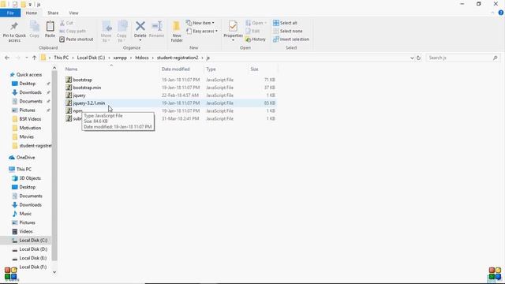This screenshot has height=284, width=505.
Task: Click navigation pane scrollbar
Action: [54, 166]
